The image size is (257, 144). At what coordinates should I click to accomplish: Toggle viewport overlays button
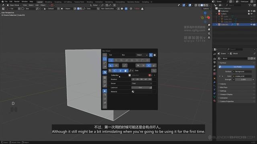pos(190,5)
